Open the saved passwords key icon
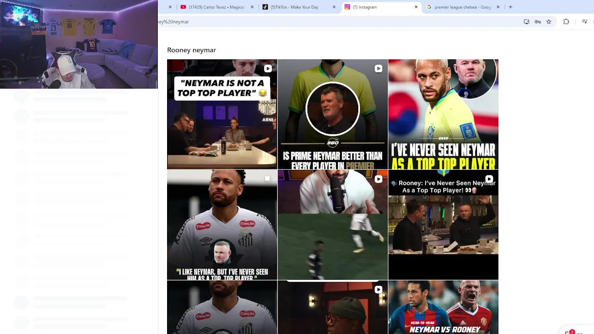 pos(538,22)
